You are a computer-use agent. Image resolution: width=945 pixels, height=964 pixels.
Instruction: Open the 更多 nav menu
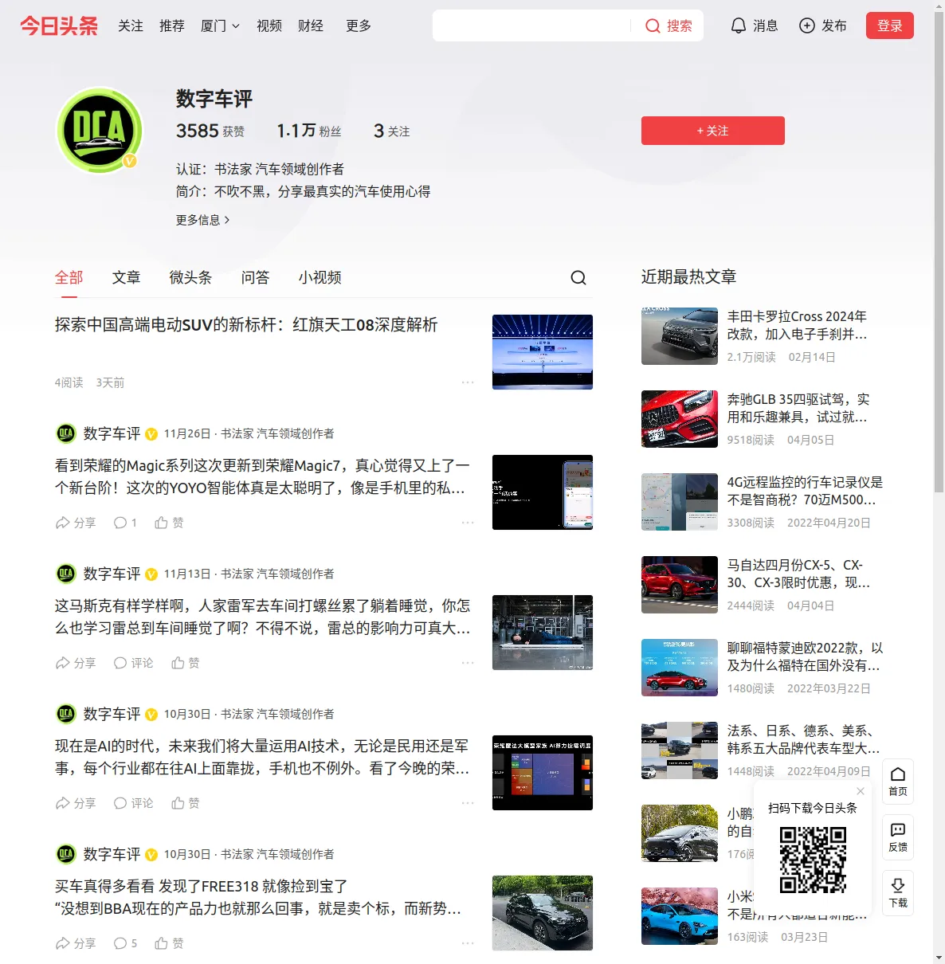click(x=359, y=25)
